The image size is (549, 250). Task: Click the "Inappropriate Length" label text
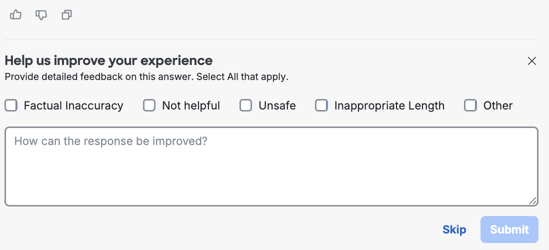pyautogui.click(x=389, y=105)
